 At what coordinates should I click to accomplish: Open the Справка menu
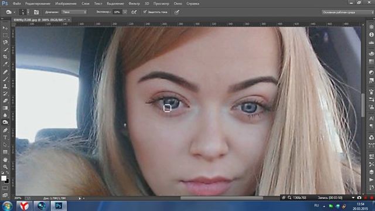click(x=193, y=4)
